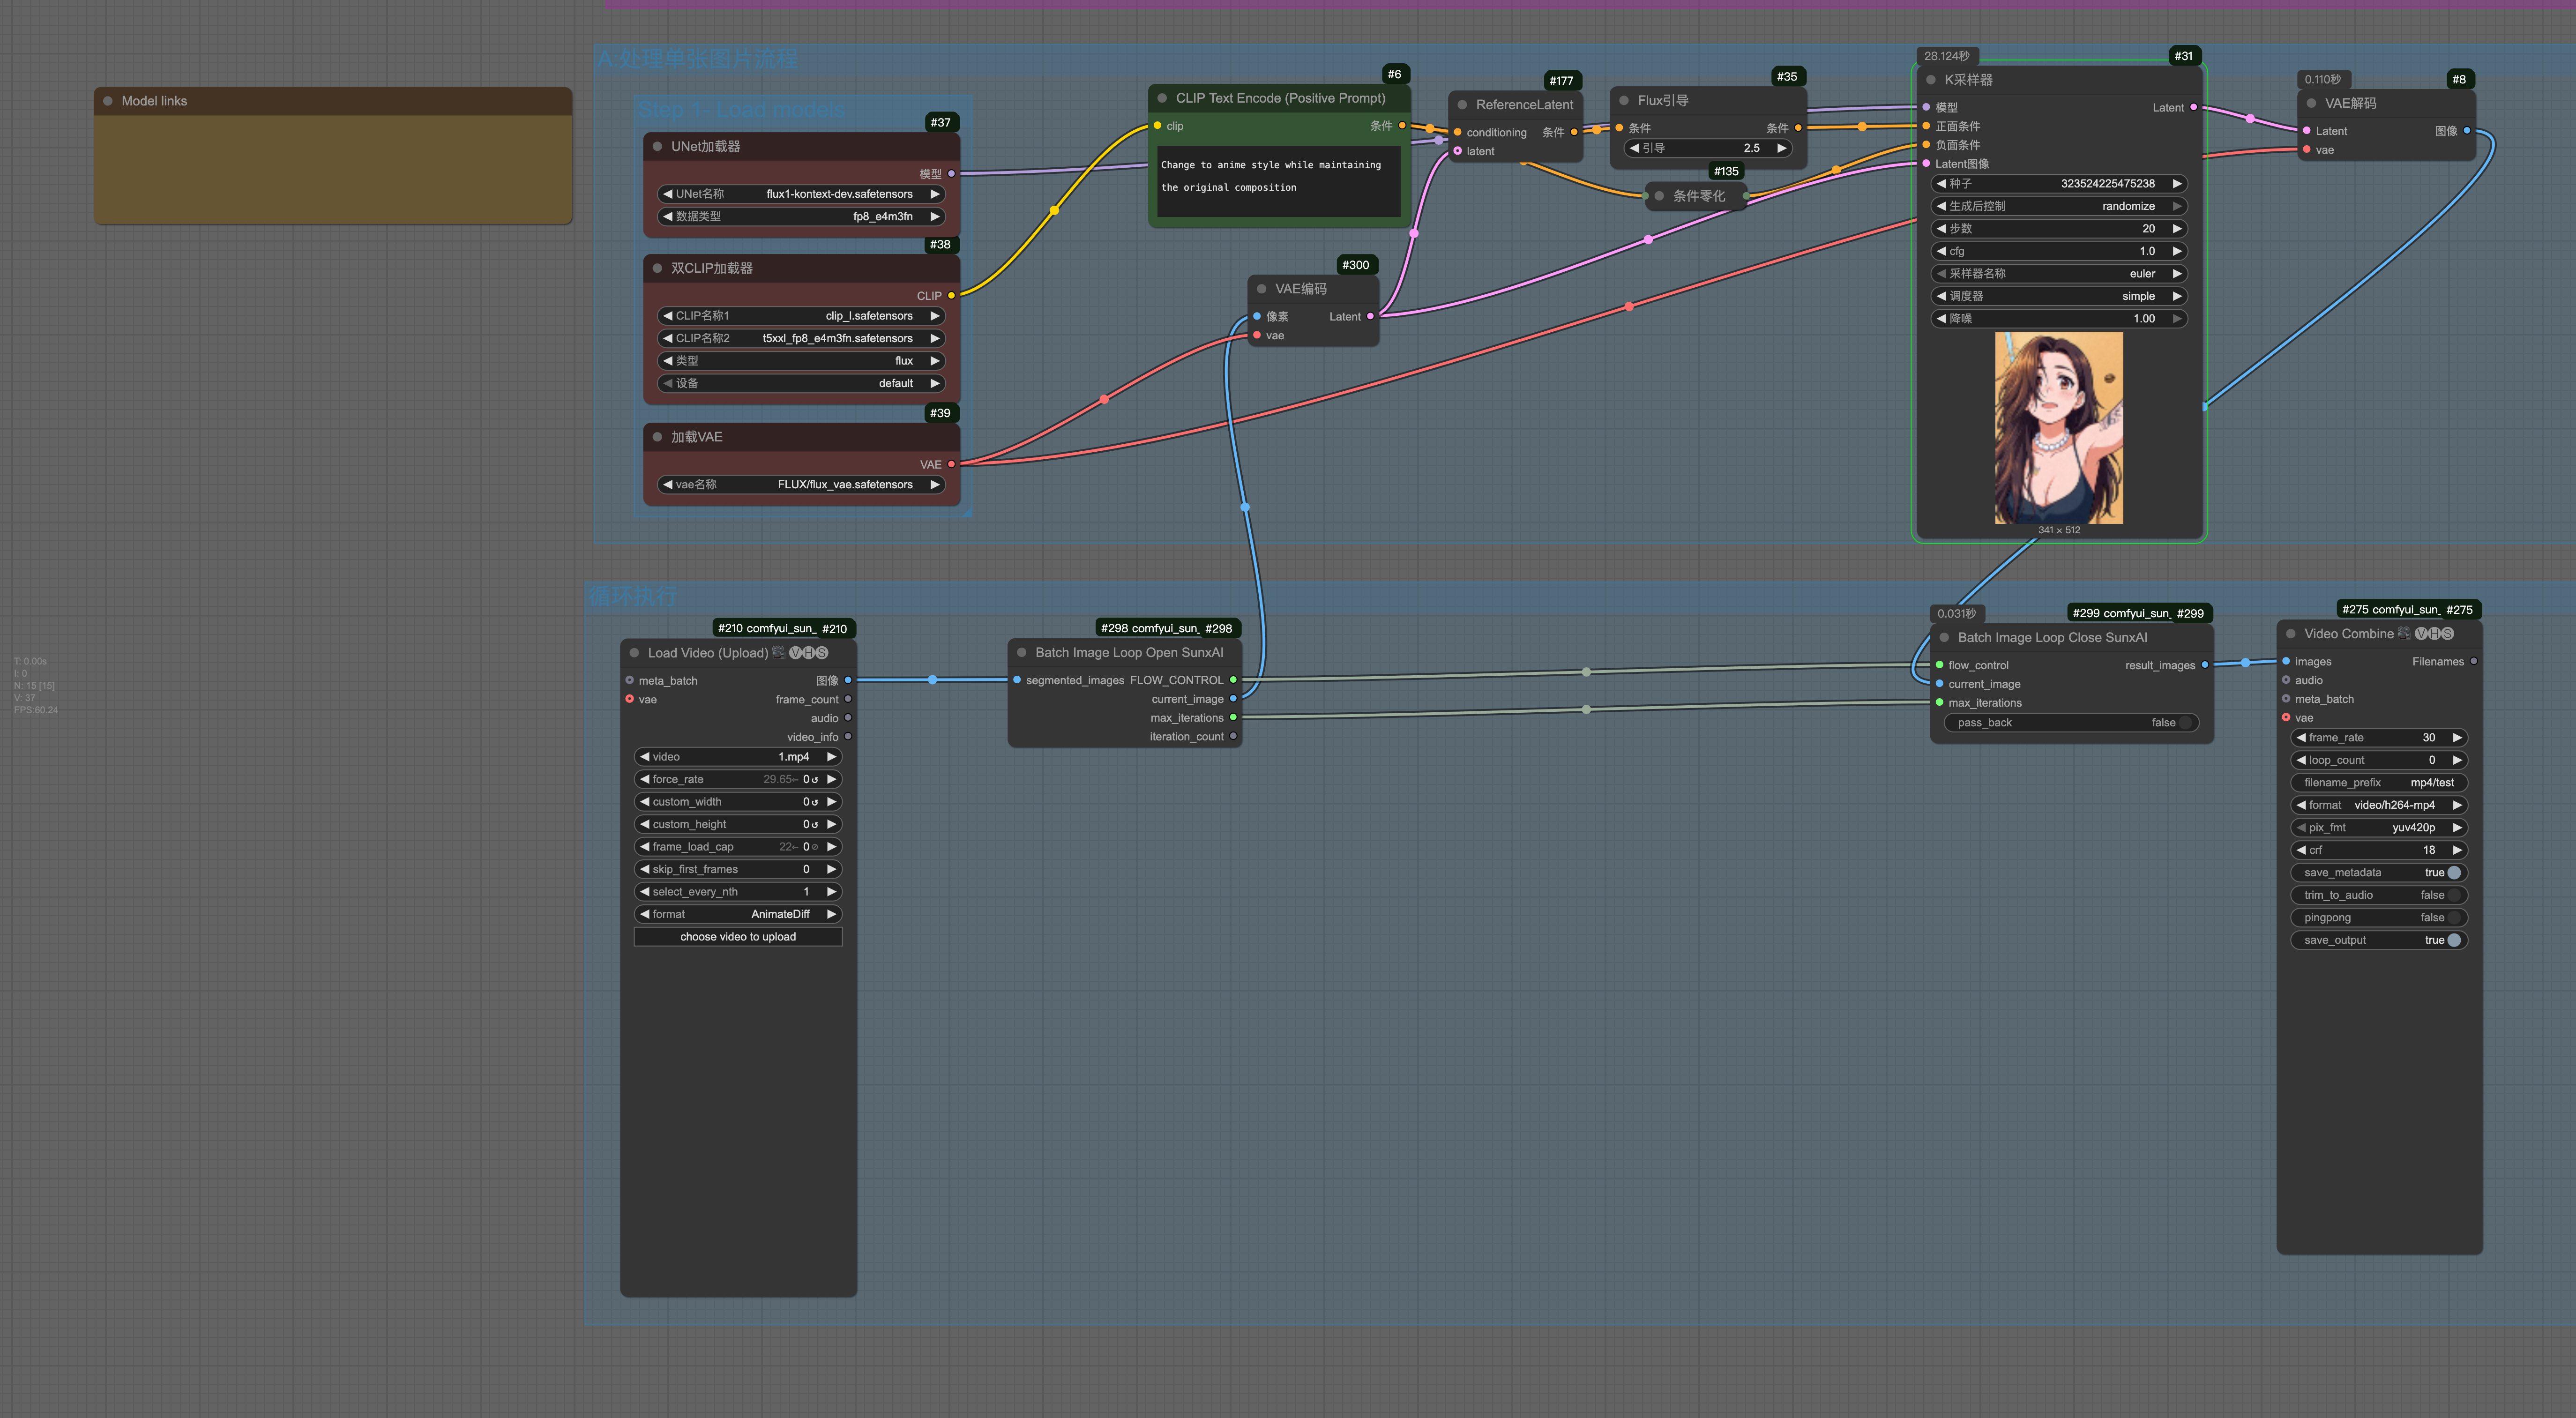
Task: Click the left arrow on the 引导 field
Action: pyautogui.click(x=1634, y=148)
